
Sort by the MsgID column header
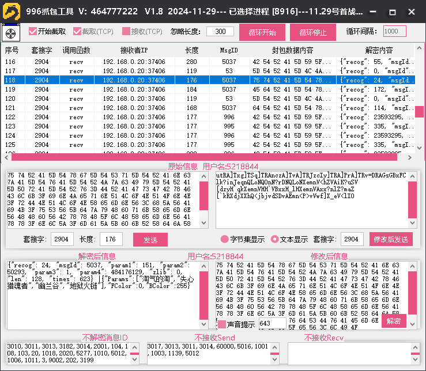click(229, 51)
